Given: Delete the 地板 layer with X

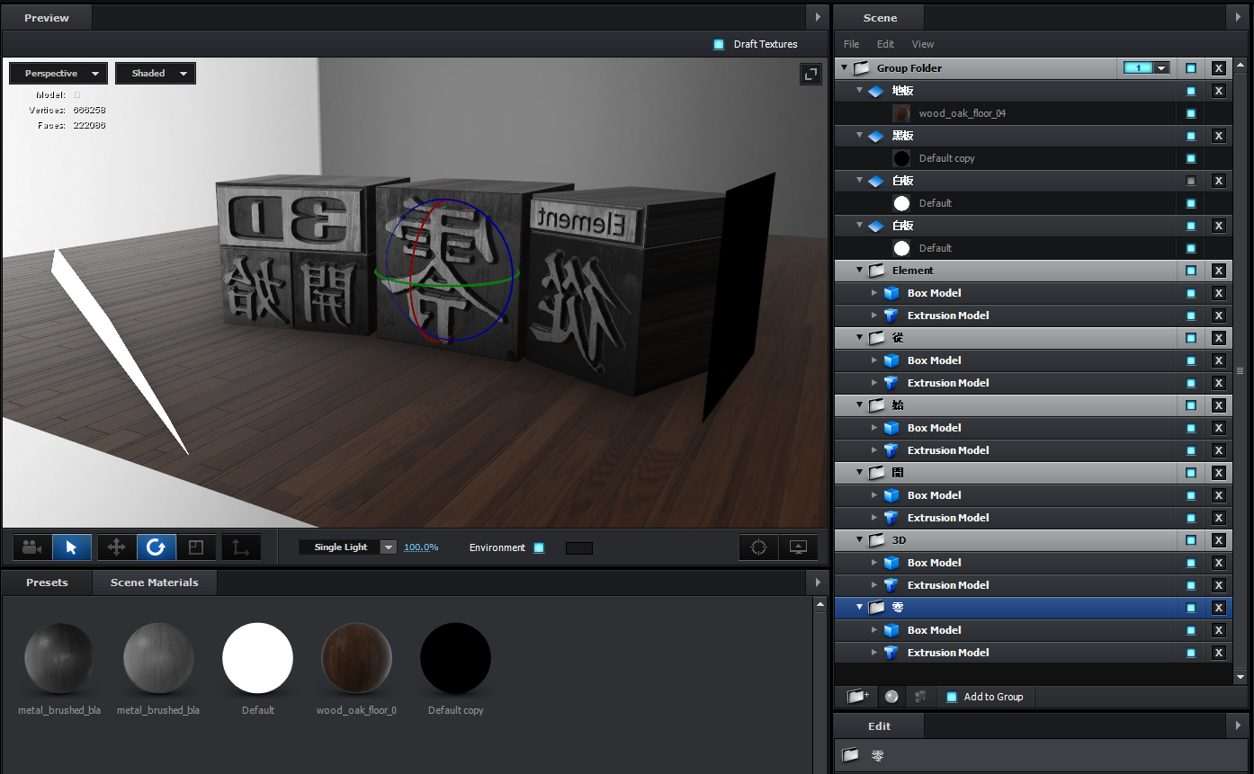Looking at the screenshot, I should pos(1219,91).
